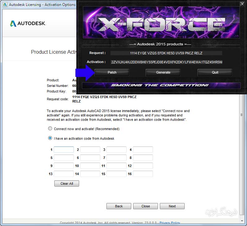Click the 'Product License Acti' heading

54,52
